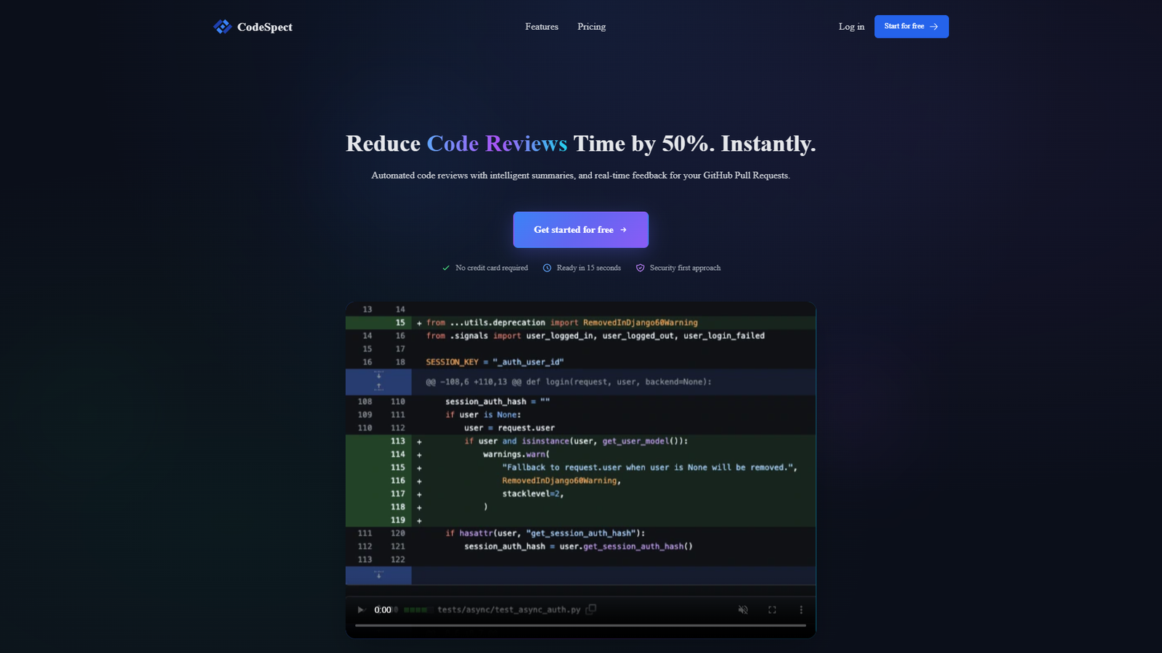This screenshot has height=653, width=1162.
Task: Click the hasattr get_session_auth_hash line
Action: (x=545, y=533)
